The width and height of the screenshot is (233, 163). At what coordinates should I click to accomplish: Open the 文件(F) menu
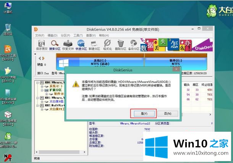[x=40, y=36]
